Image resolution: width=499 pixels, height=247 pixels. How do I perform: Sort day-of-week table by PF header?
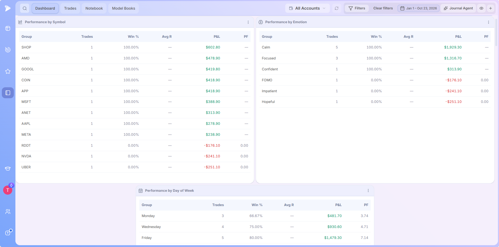pyautogui.click(x=366, y=205)
